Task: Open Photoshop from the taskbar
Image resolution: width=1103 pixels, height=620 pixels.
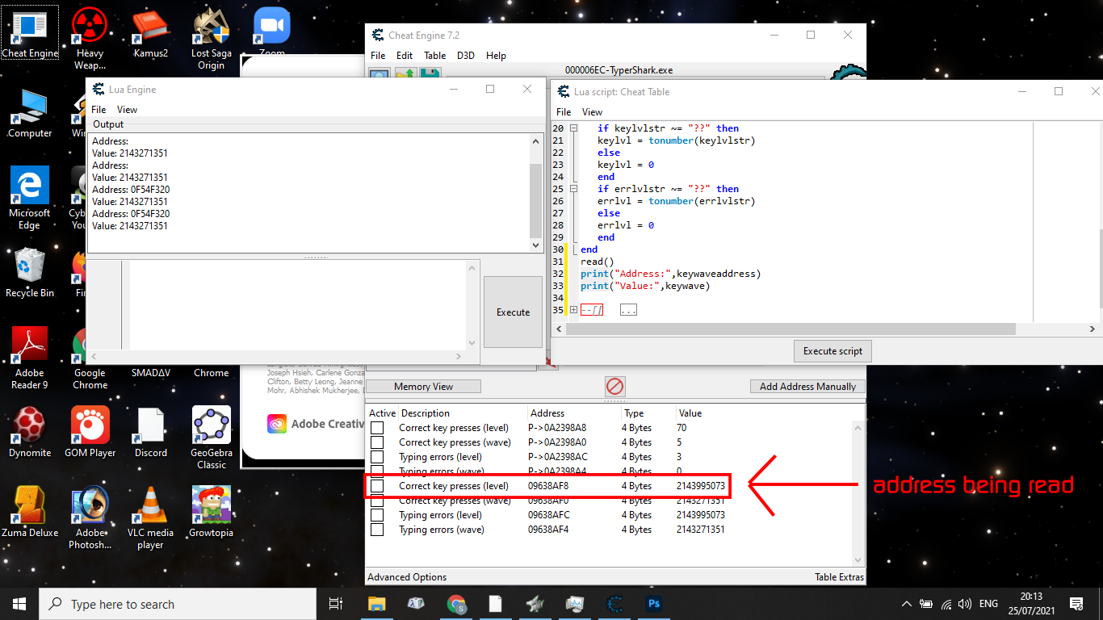Action: click(653, 604)
